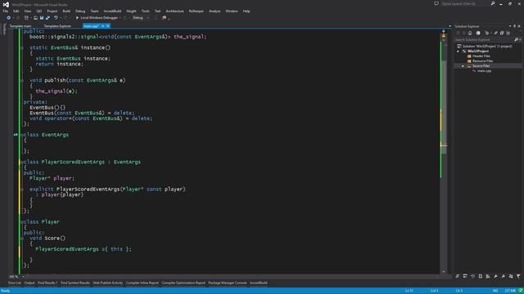Click the Visual Studio logo in title bar
Screen dimensions: 524x294
[x=6, y=4]
